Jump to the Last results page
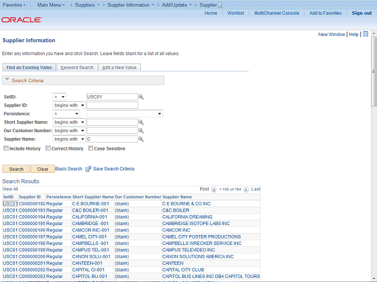Image resolution: width=377 pixels, height=282 pixels. (256, 189)
